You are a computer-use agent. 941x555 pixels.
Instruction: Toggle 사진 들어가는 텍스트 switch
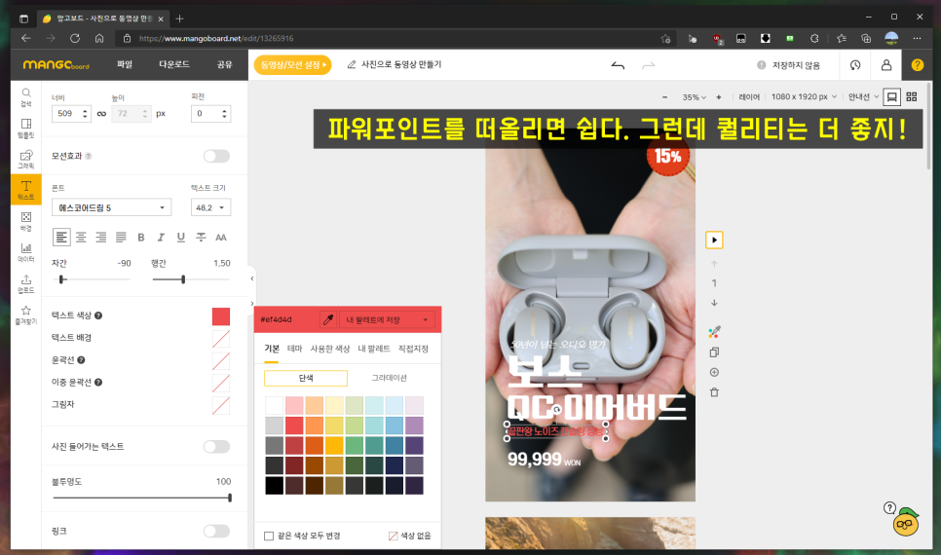tap(216, 446)
